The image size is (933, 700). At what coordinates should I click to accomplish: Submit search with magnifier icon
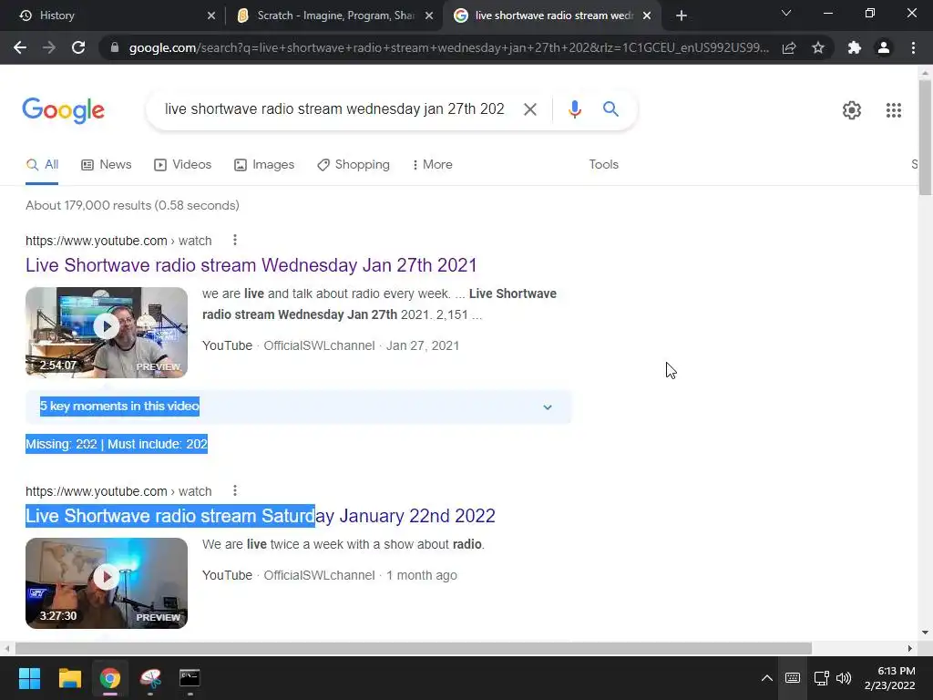click(610, 109)
